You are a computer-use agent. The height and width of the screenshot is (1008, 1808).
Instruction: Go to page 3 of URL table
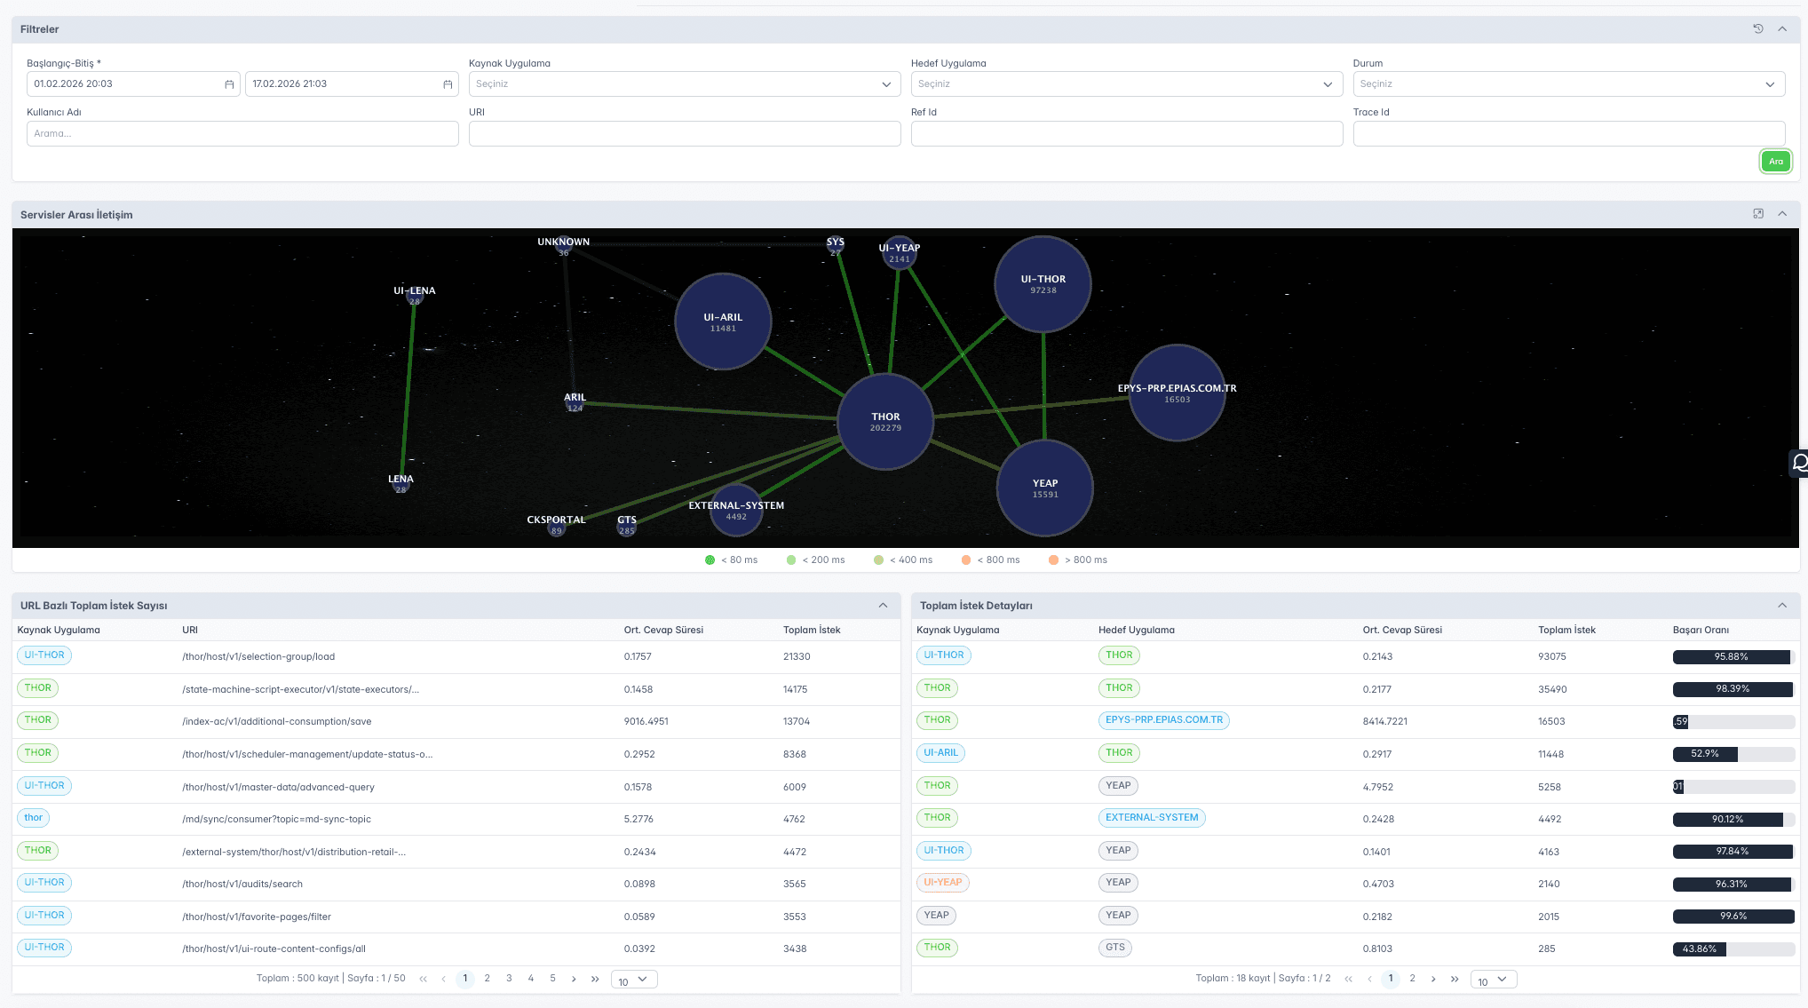tap(509, 979)
